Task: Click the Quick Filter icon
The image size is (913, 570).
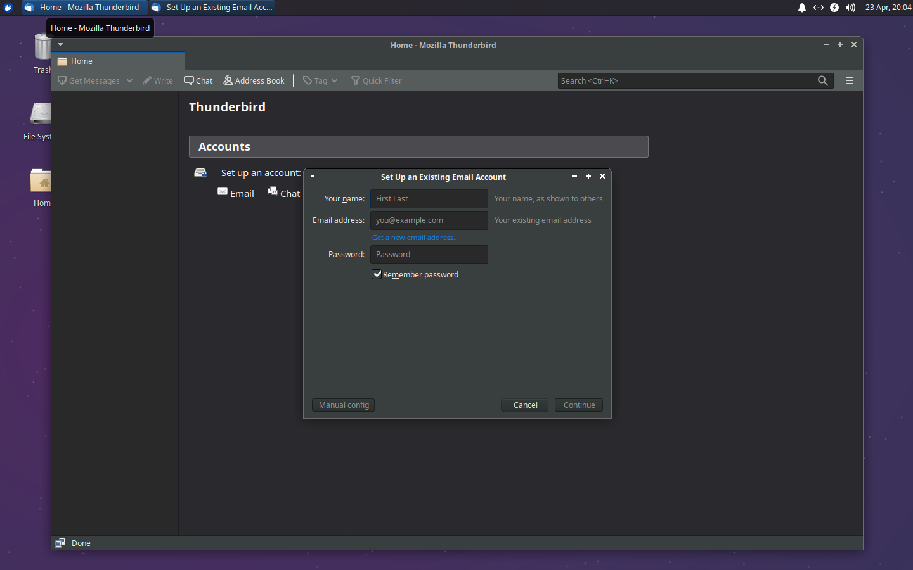Action: point(356,80)
